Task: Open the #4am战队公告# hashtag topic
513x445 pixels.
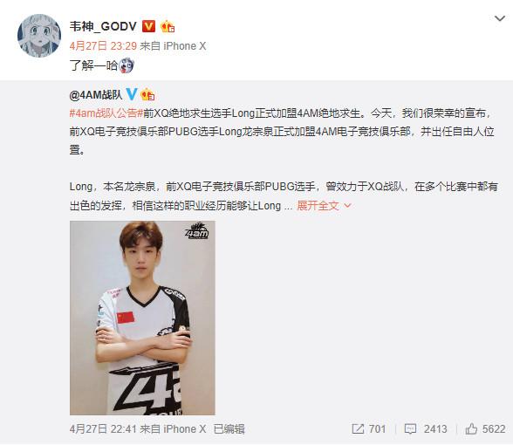Action: click(106, 113)
